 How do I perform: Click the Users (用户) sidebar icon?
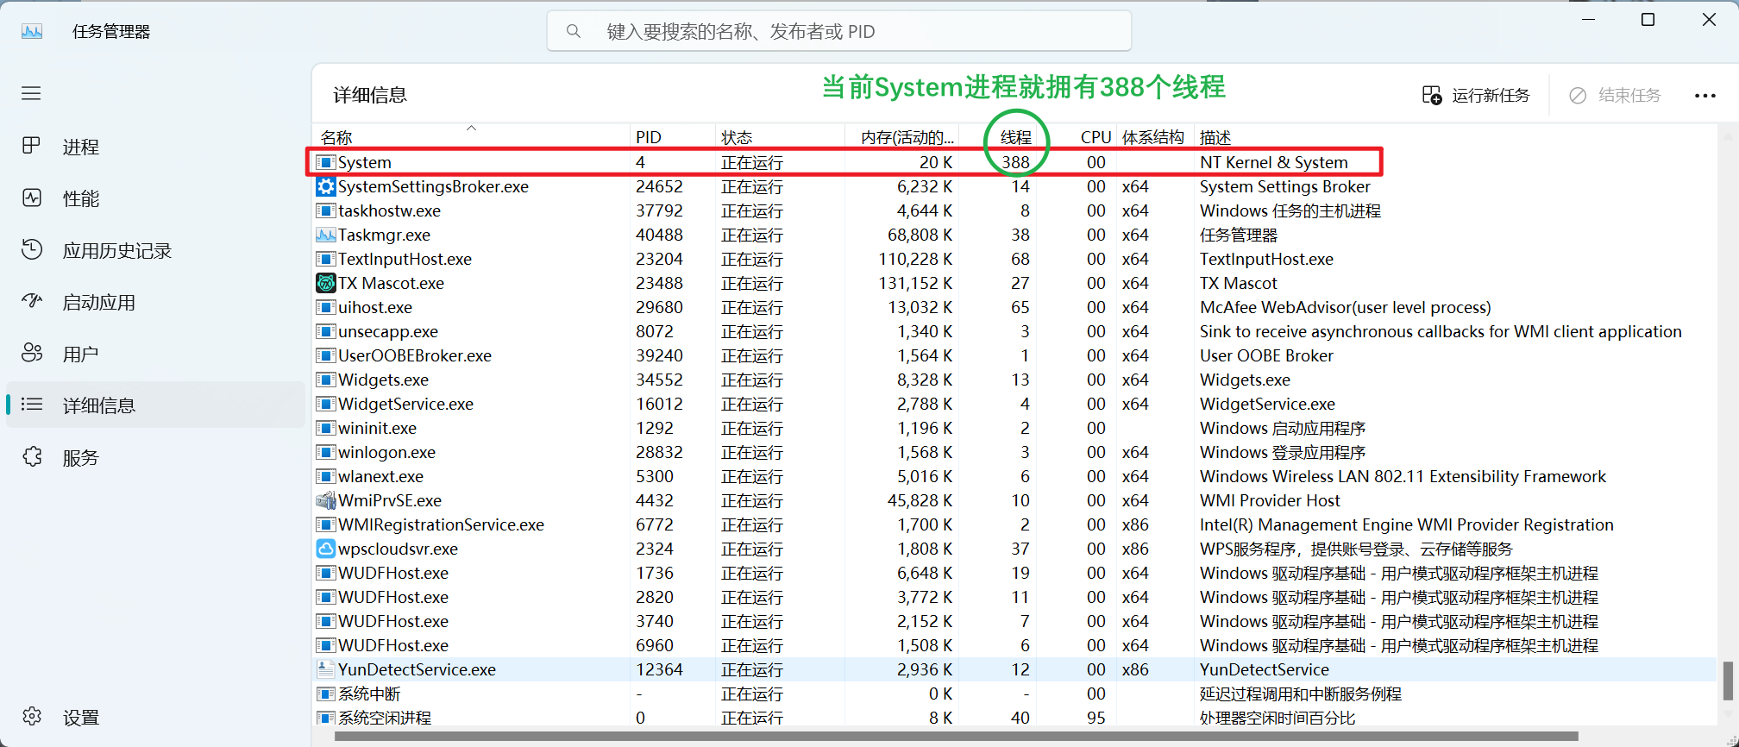coord(32,353)
